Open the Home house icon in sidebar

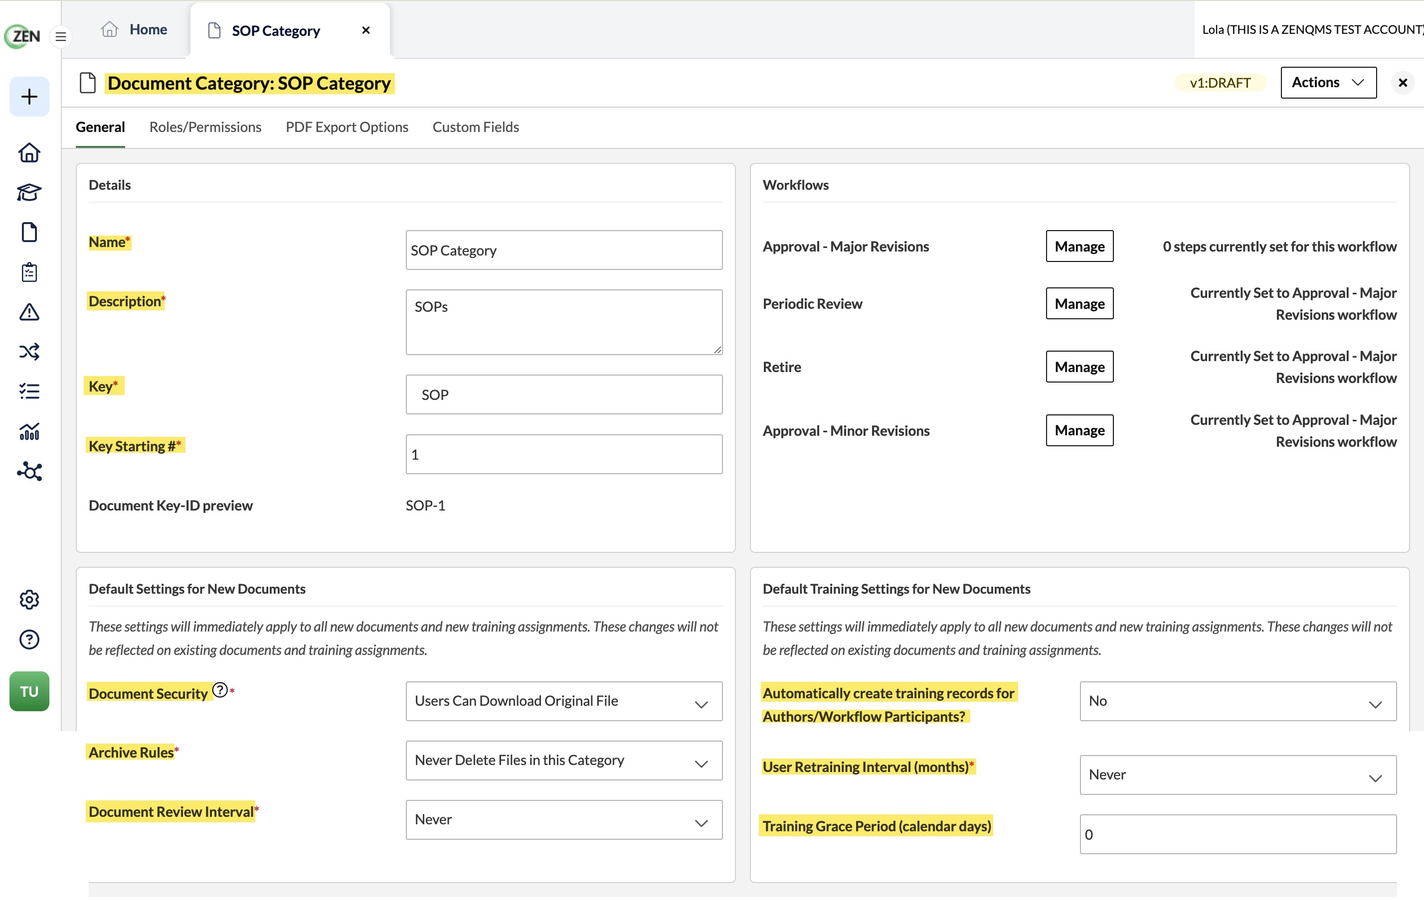29,153
